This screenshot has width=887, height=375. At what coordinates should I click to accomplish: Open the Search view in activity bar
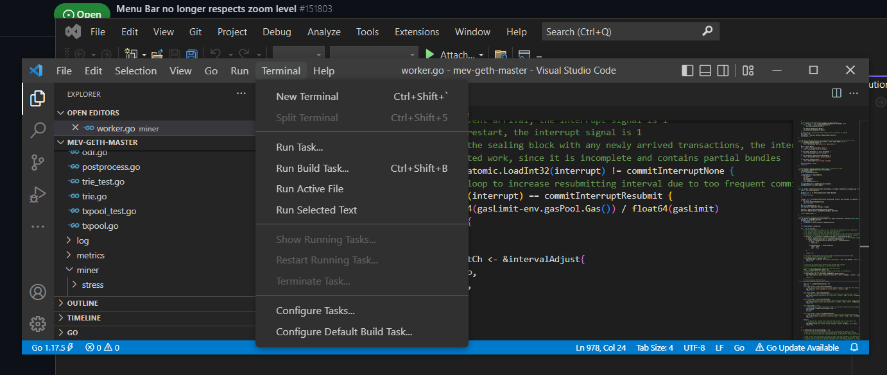[x=38, y=131]
